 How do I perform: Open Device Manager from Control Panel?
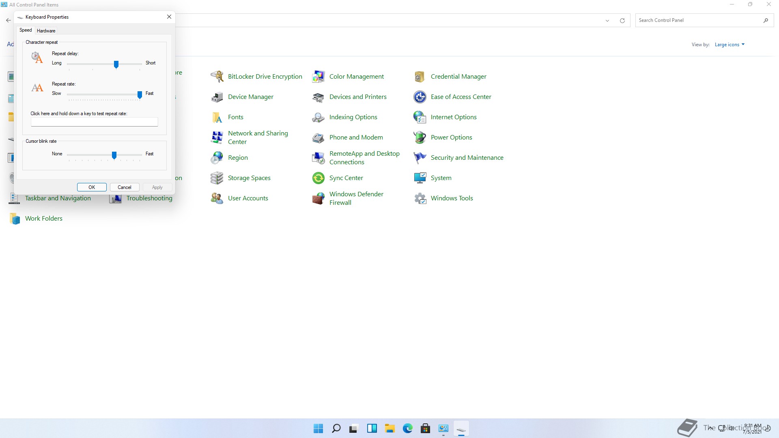(x=251, y=97)
